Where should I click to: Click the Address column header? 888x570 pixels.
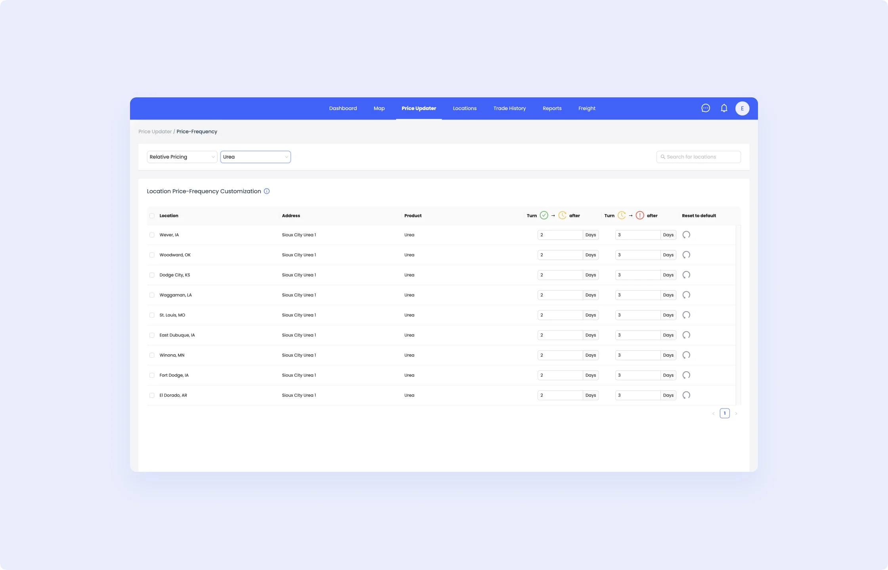point(291,216)
